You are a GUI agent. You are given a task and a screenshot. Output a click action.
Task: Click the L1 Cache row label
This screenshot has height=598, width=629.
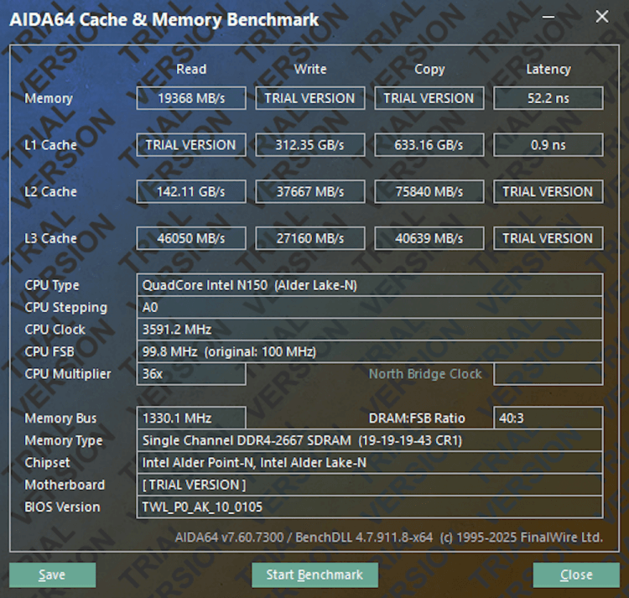tap(50, 145)
